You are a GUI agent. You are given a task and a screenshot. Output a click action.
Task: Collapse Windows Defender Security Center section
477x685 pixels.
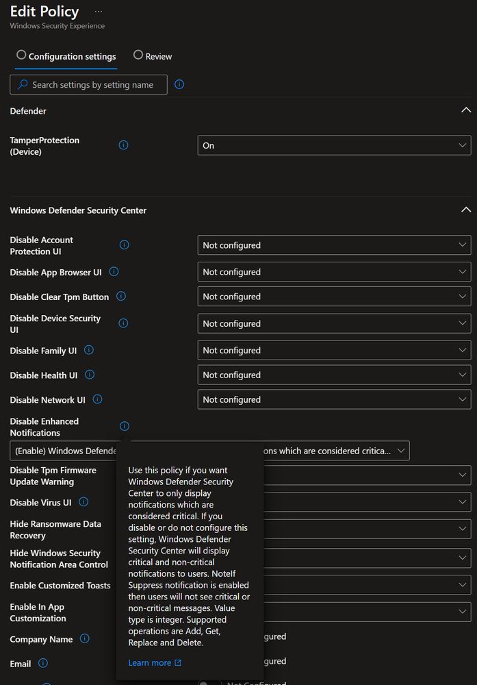[466, 210]
